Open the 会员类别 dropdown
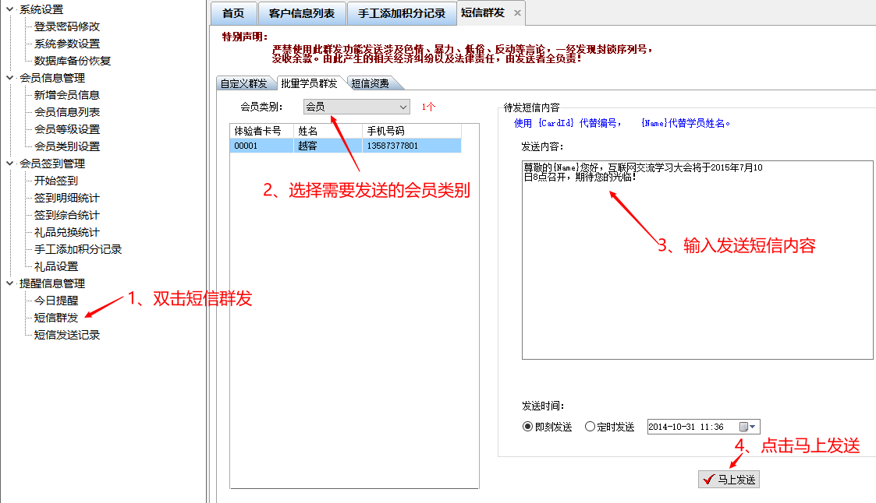Viewport: 876px width, 503px height. coord(403,107)
